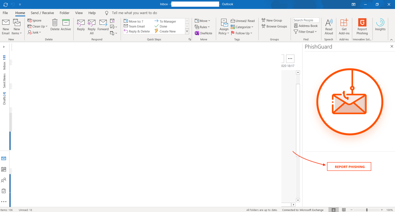Open the Categorize dropdown
395x212 pixels.
coord(242,27)
